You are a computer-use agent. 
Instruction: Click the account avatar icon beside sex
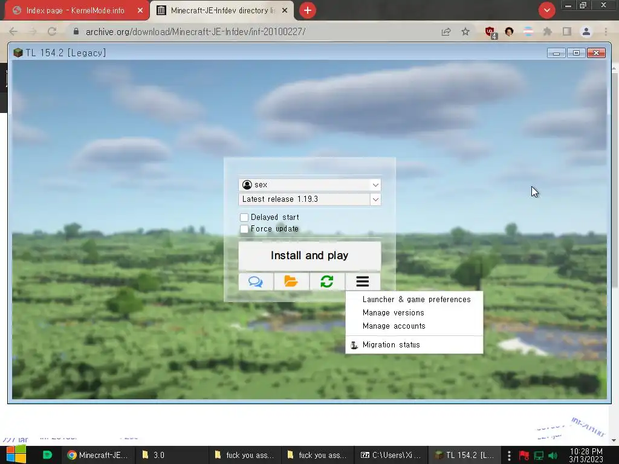click(247, 185)
